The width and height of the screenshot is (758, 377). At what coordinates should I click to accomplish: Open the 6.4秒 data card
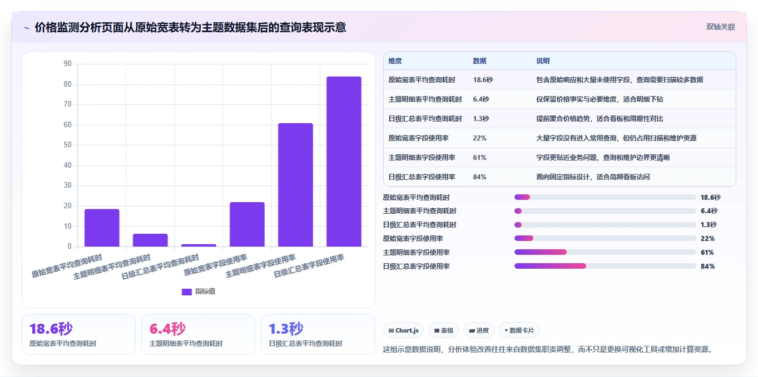198,334
